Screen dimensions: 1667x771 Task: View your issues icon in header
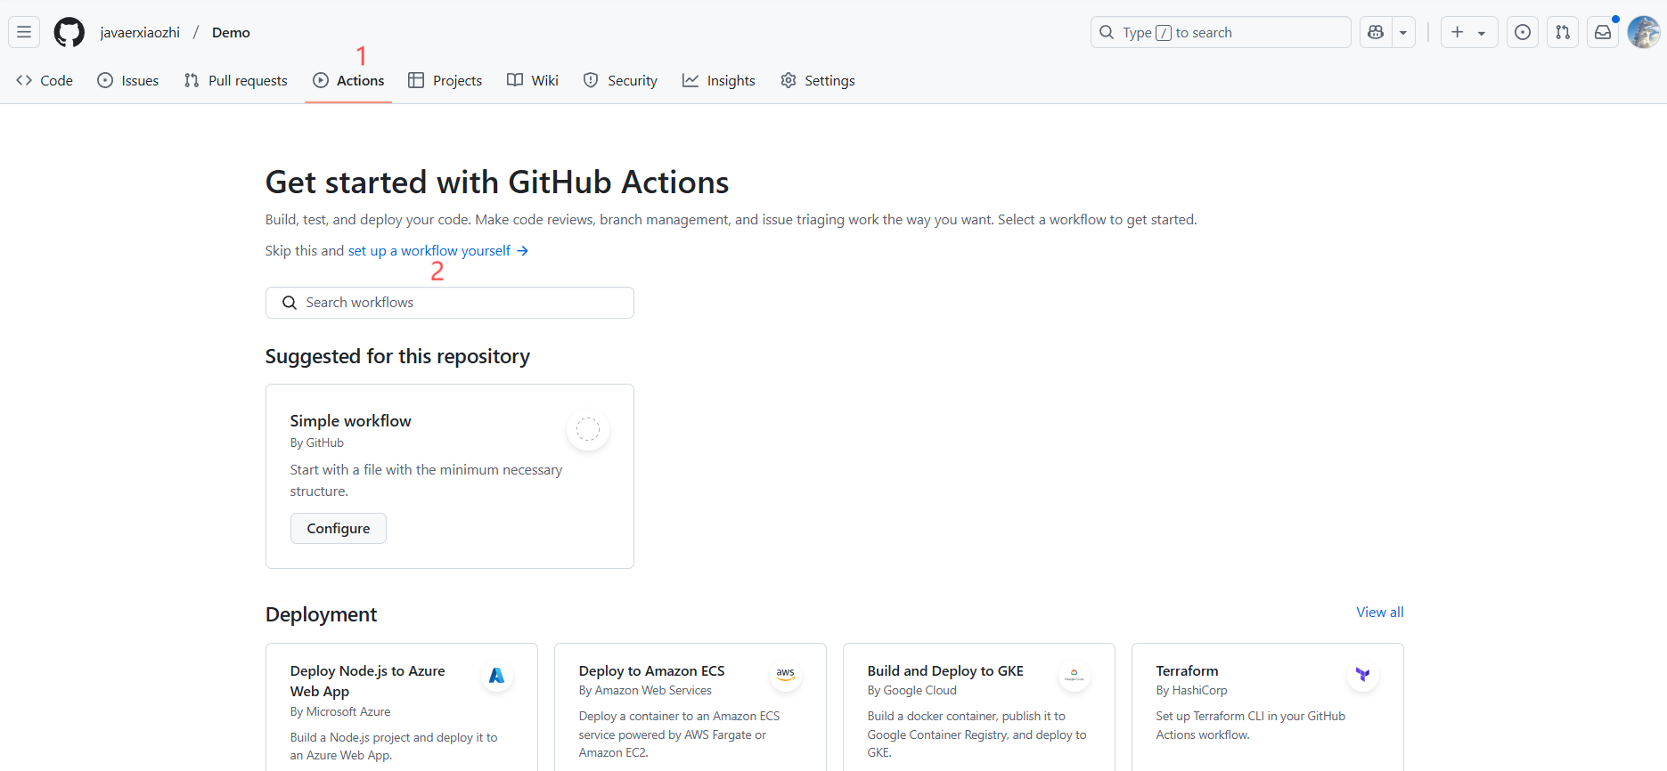[1523, 32]
